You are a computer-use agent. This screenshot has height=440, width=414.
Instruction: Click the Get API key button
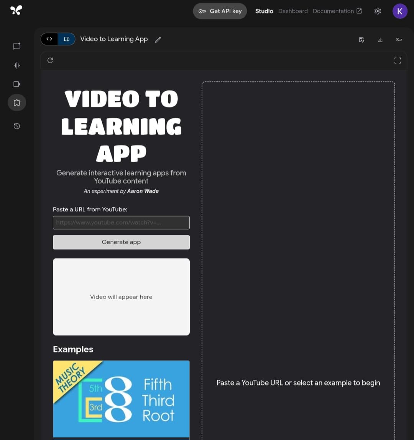[x=220, y=11]
